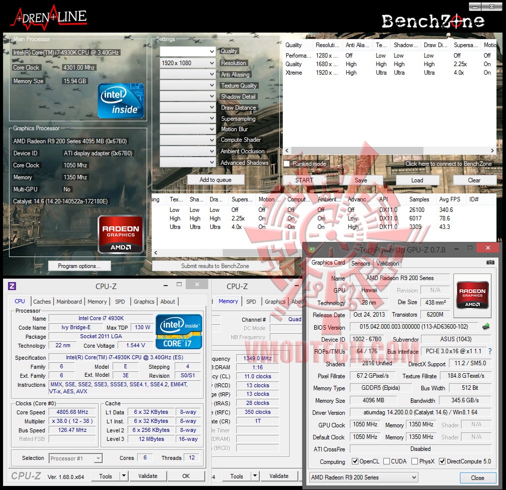Switch to the CPU-Z Caches tab
The height and width of the screenshot is (490, 506).
tap(42, 301)
